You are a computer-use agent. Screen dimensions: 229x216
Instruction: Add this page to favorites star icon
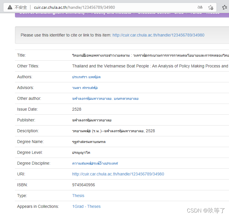pos(211,7)
